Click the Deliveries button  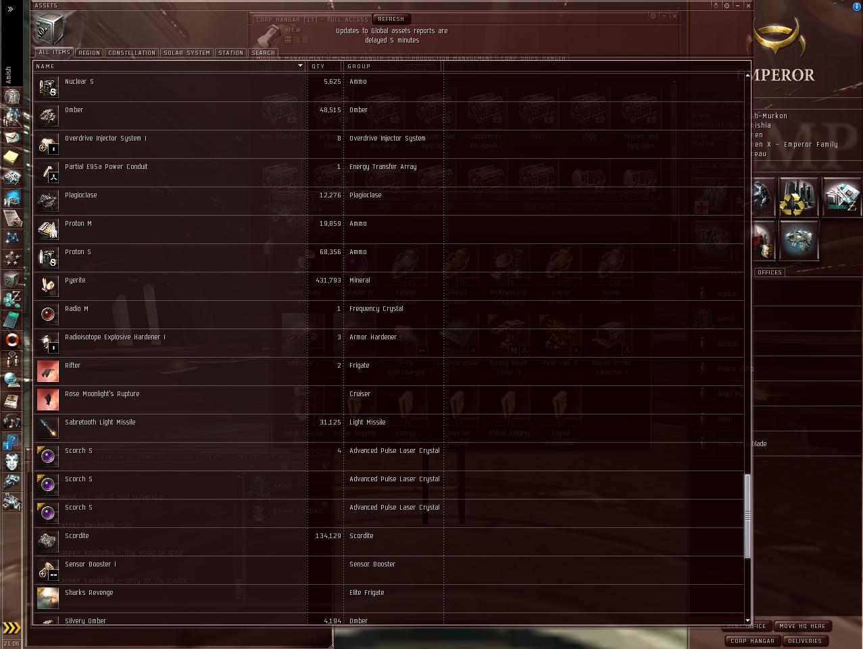click(x=804, y=641)
